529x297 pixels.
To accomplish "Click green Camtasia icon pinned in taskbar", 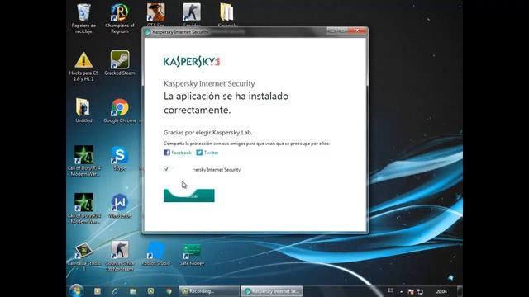I will tap(150, 291).
